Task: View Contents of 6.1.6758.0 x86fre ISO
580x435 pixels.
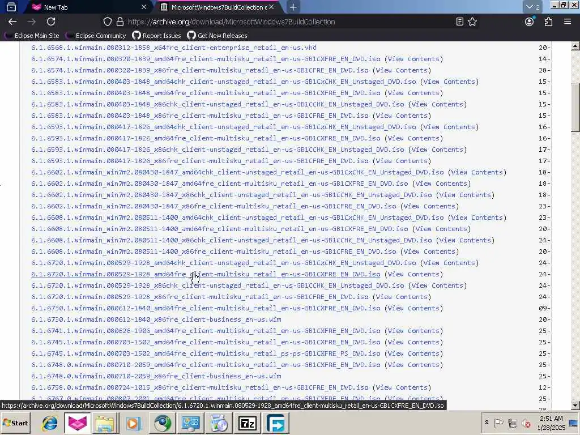Action: coord(402,387)
